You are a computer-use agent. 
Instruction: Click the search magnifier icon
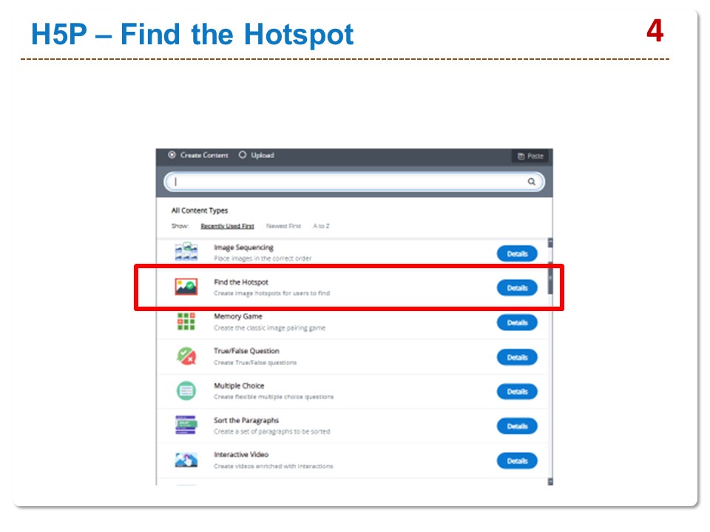[531, 182]
